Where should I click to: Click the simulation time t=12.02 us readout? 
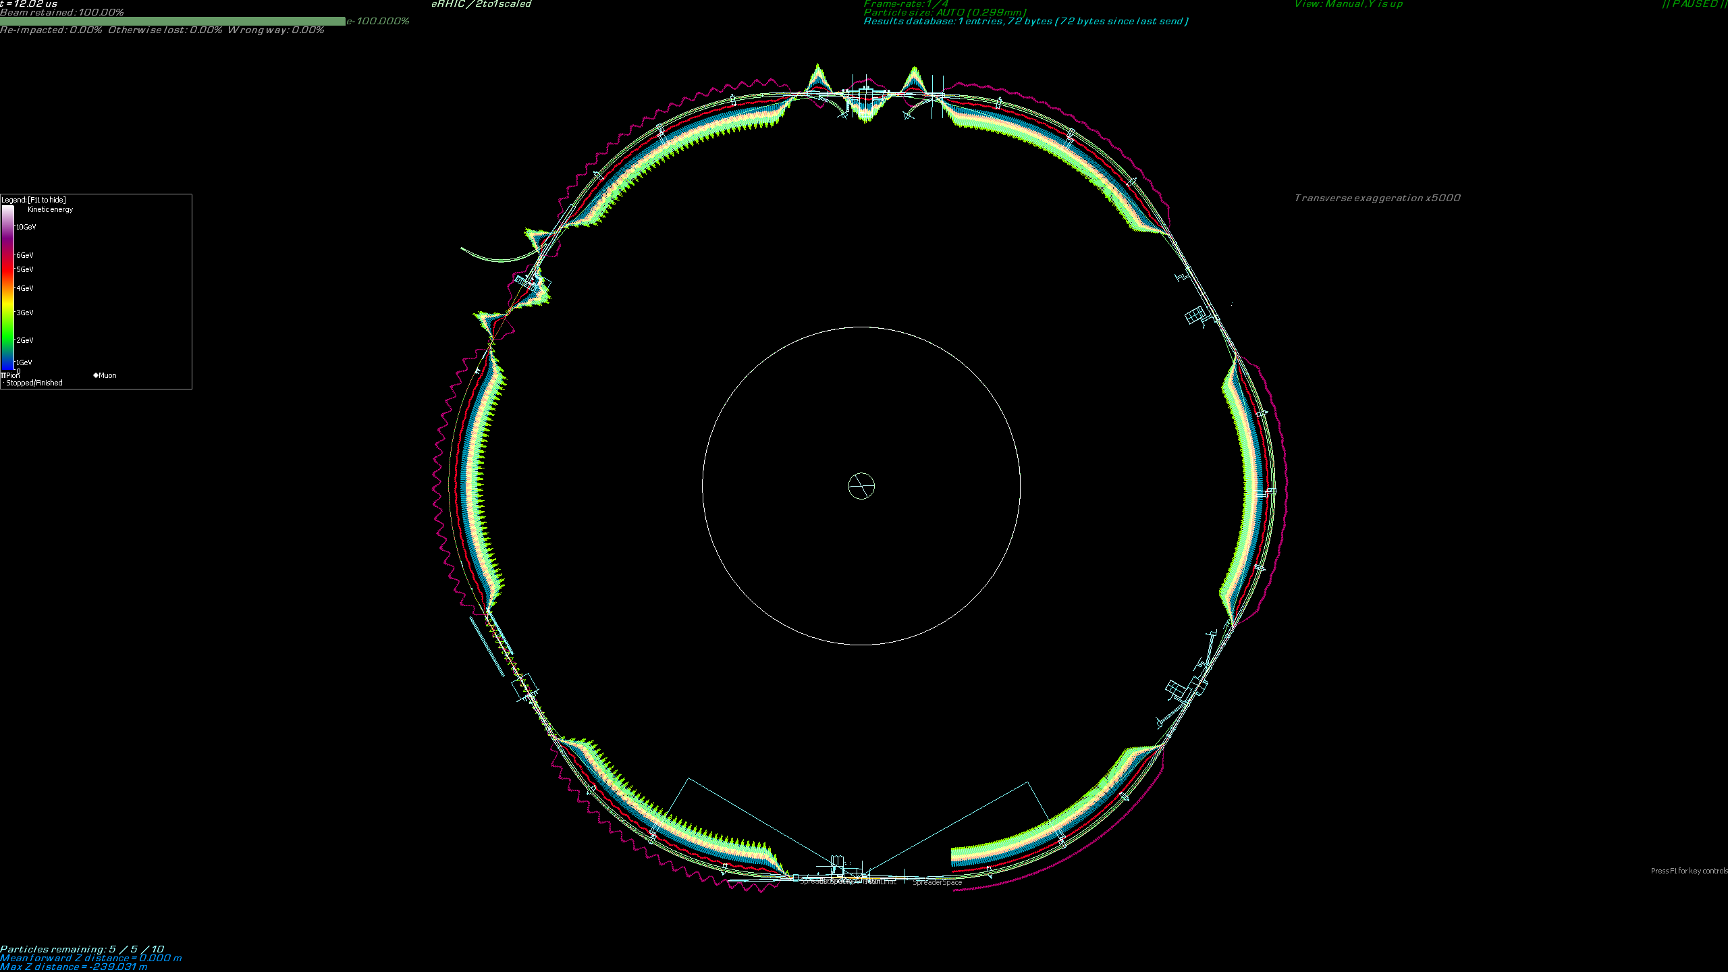[29, 4]
